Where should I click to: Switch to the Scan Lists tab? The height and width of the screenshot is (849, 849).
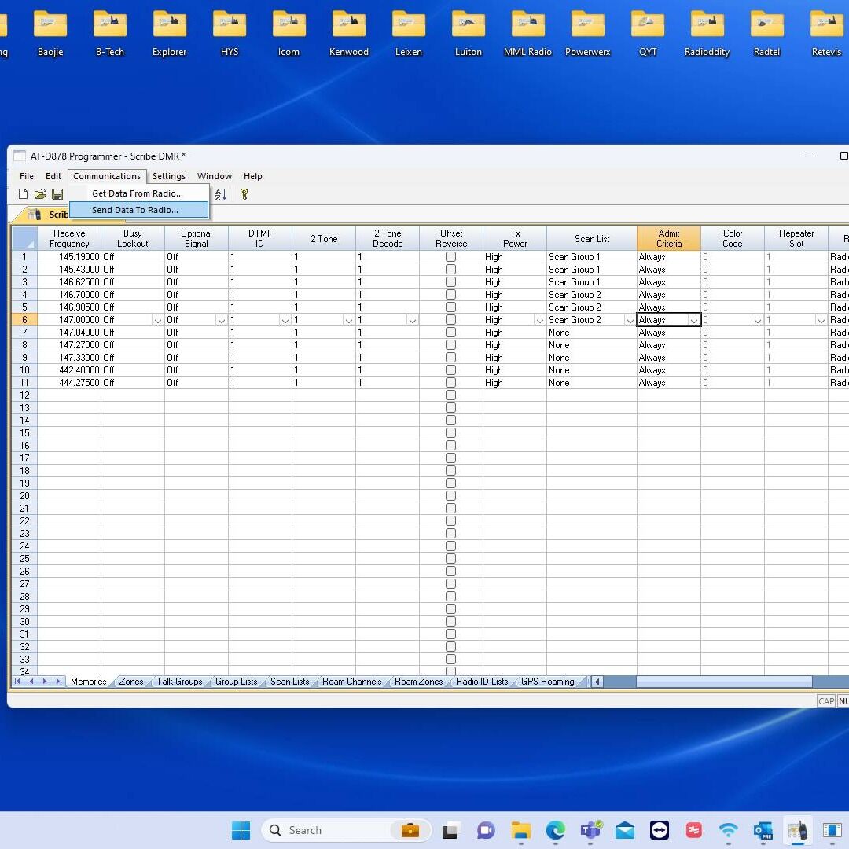click(289, 681)
